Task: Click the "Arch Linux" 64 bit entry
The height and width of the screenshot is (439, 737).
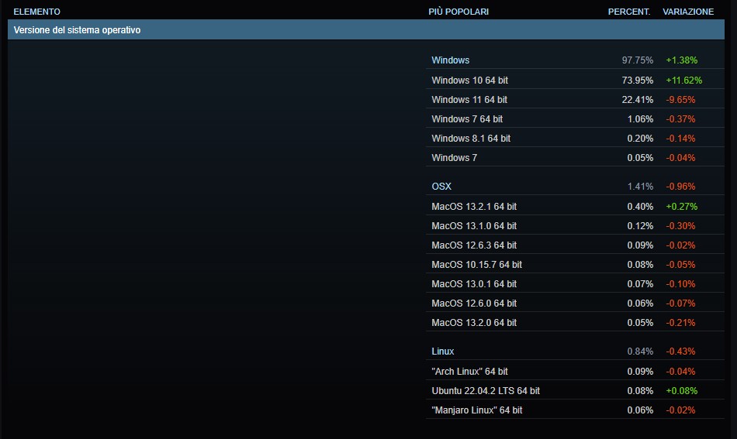Action: tap(469, 372)
